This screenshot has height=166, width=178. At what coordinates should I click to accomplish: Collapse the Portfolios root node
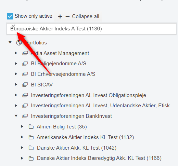tap(10, 42)
